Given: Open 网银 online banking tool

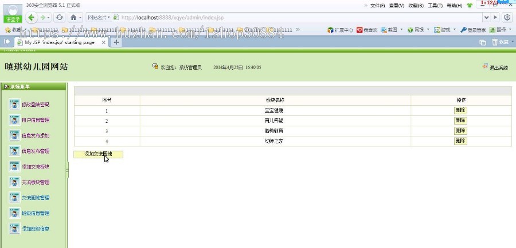Looking at the screenshot, I should (416, 30).
